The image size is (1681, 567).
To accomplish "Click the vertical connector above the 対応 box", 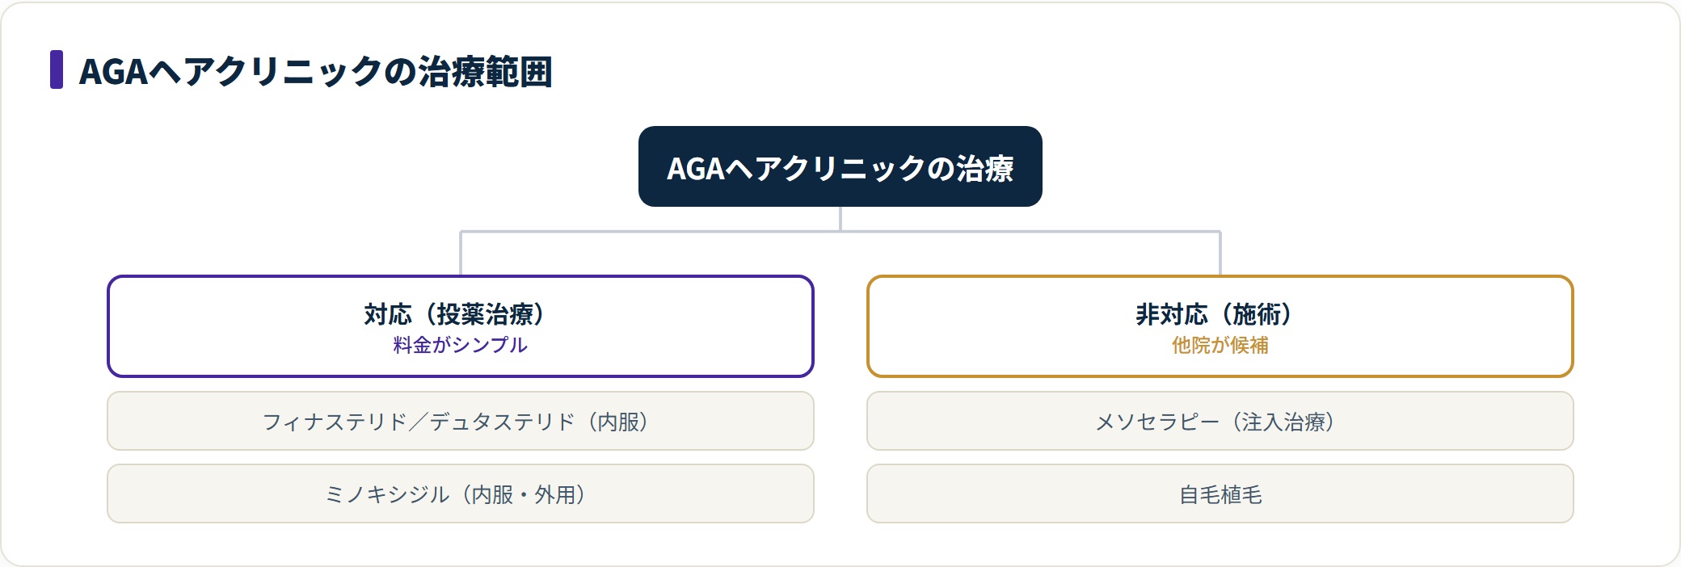I will coord(461,254).
